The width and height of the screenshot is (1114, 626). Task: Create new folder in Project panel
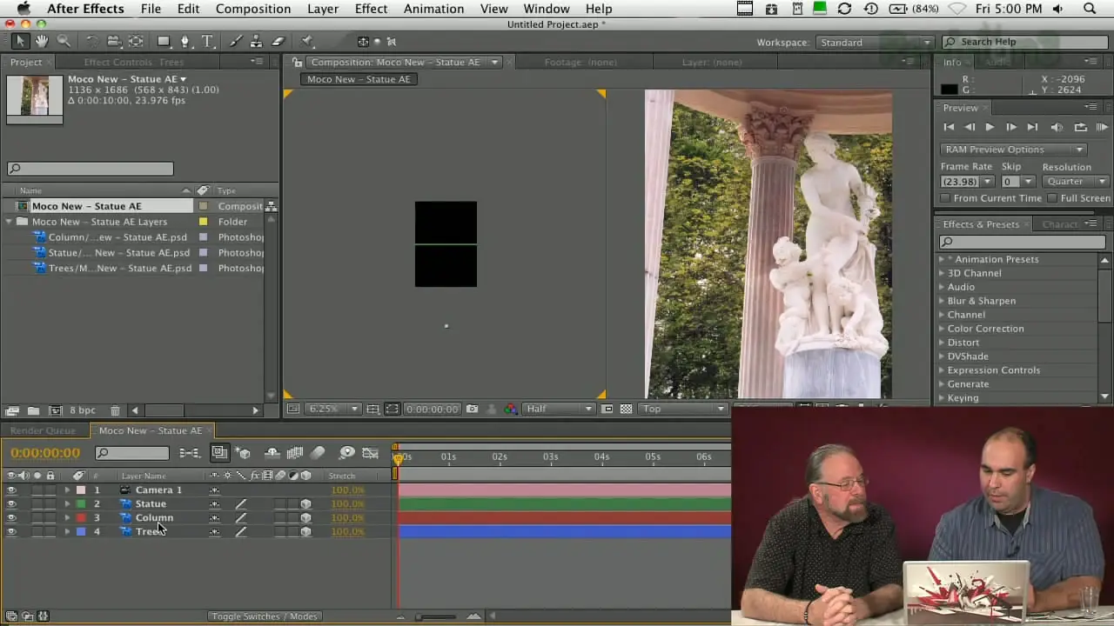point(33,410)
